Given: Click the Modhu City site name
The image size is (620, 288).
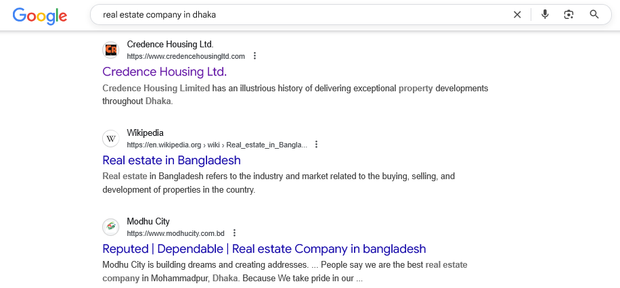Looking at the screenshot, I should click(x=148, y=221).
